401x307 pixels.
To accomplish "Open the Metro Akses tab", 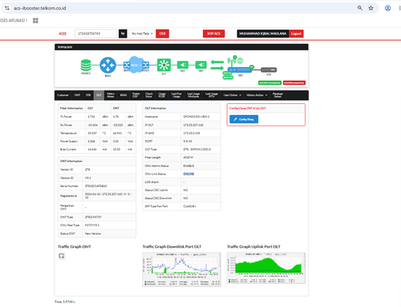I will (x=111, y=95).
